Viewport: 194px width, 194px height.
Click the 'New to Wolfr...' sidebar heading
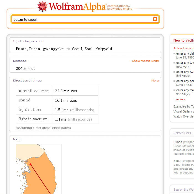pos(183,40)
